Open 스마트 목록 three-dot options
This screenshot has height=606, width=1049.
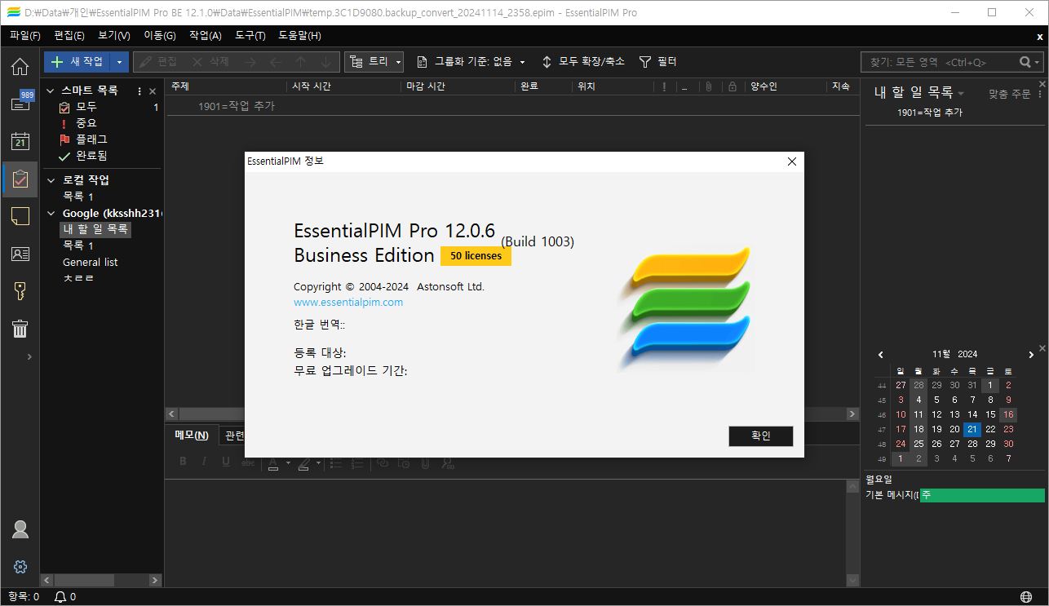click(139, 91)
